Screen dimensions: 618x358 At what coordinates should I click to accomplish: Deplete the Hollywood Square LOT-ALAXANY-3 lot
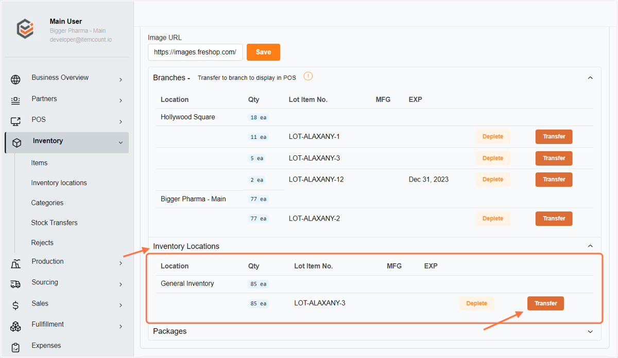492,158
